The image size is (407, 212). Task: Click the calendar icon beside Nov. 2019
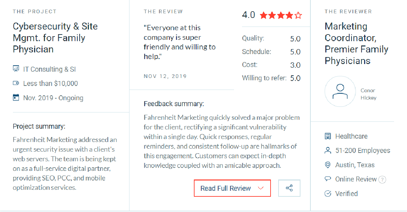(x=16, y=98)
